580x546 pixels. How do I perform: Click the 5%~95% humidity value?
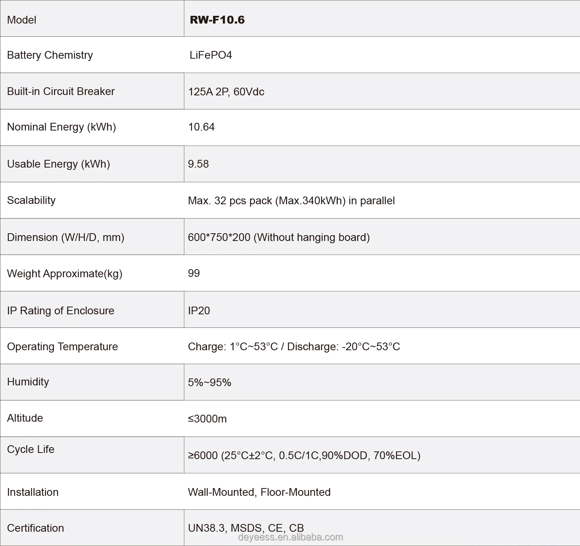click(210, 382)
